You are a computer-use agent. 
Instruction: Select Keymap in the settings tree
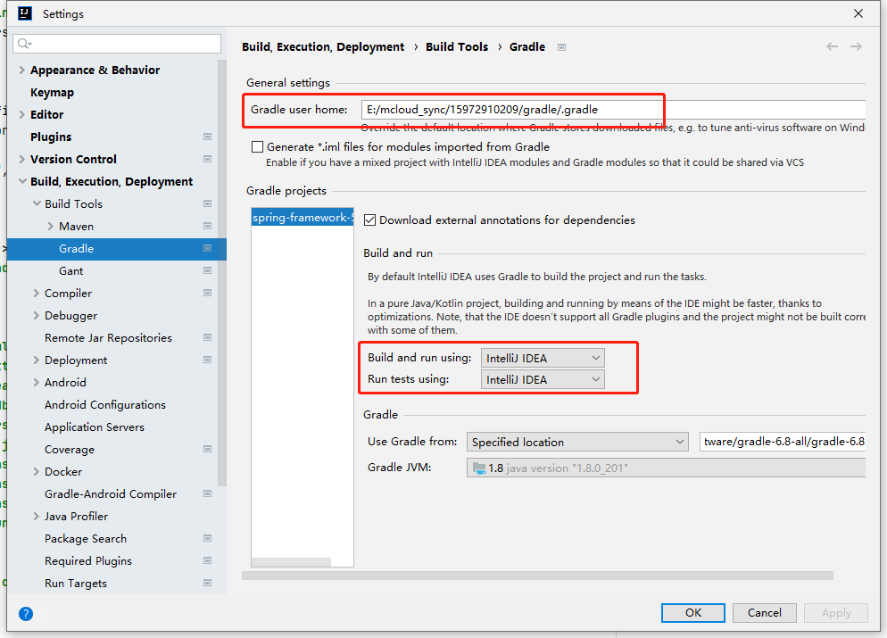point(52,92)
